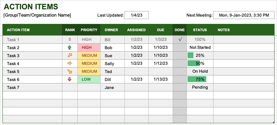This screenshot has height=125, width=277.
Task: Select owner cell Bob
Action: [x=112, y=47]
